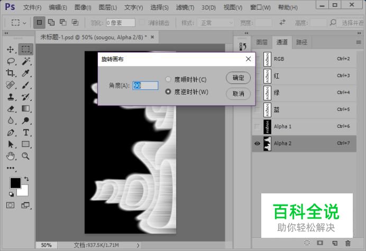Open the History panel icon
The width and height of the screenshot is (366, 251).
(x=243, y=46)
